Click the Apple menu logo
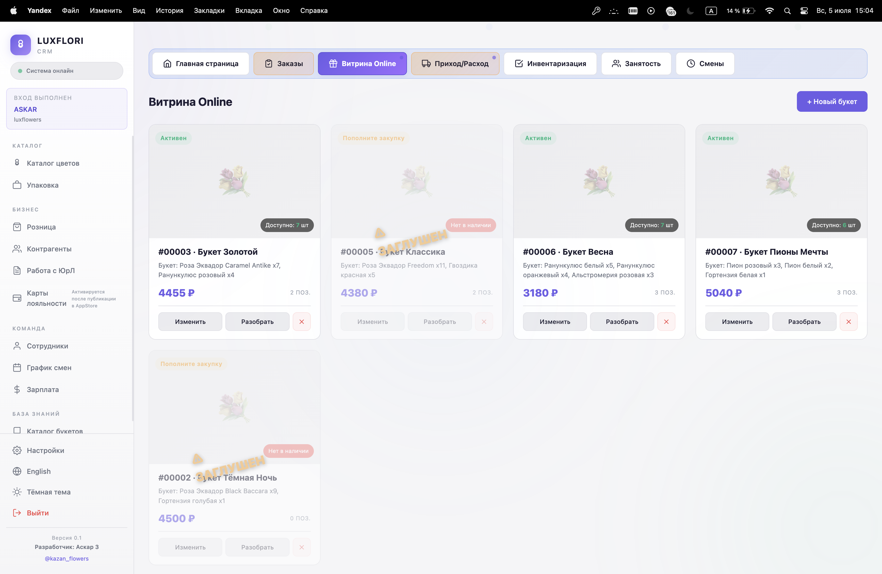 pyautogui.click(x=14, y=11)
